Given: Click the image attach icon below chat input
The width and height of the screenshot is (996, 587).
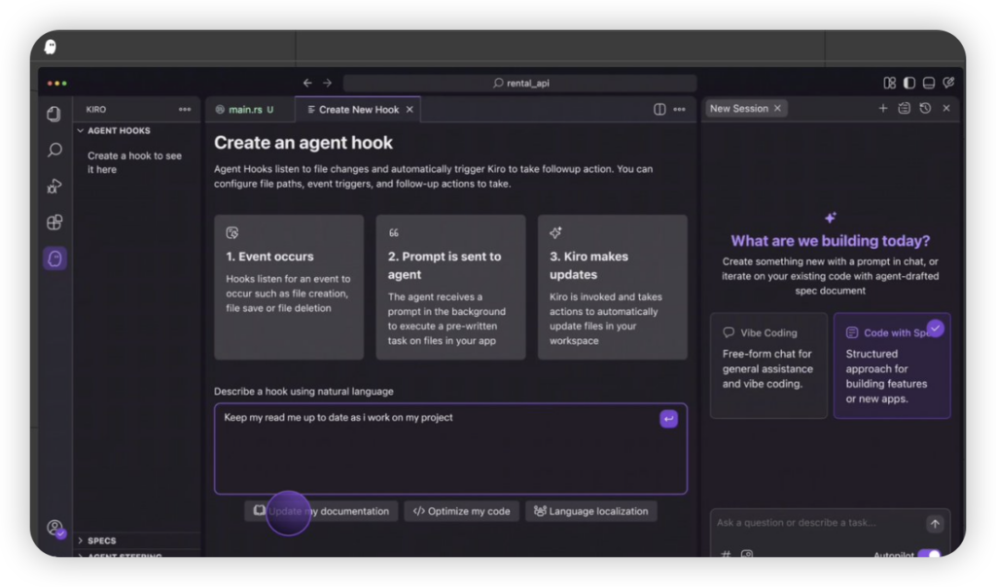Looking at the screenshot, I should click(747, 554).
